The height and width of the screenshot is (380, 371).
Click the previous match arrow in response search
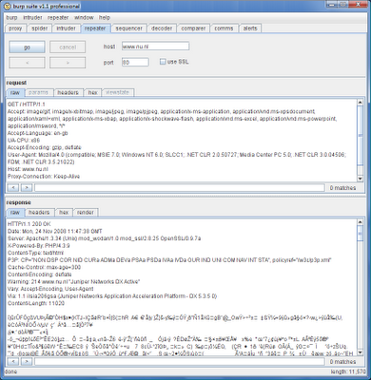[x=13, y=361]
